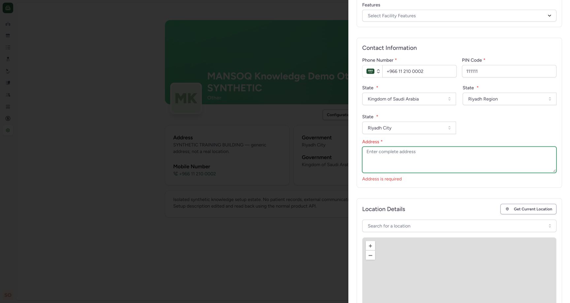Open the Riyadh Region dropdown
The width and height of the screenshot is (570, 303).
[509, 99]
